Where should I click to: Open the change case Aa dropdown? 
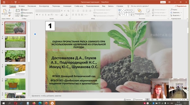pos(57,15)
